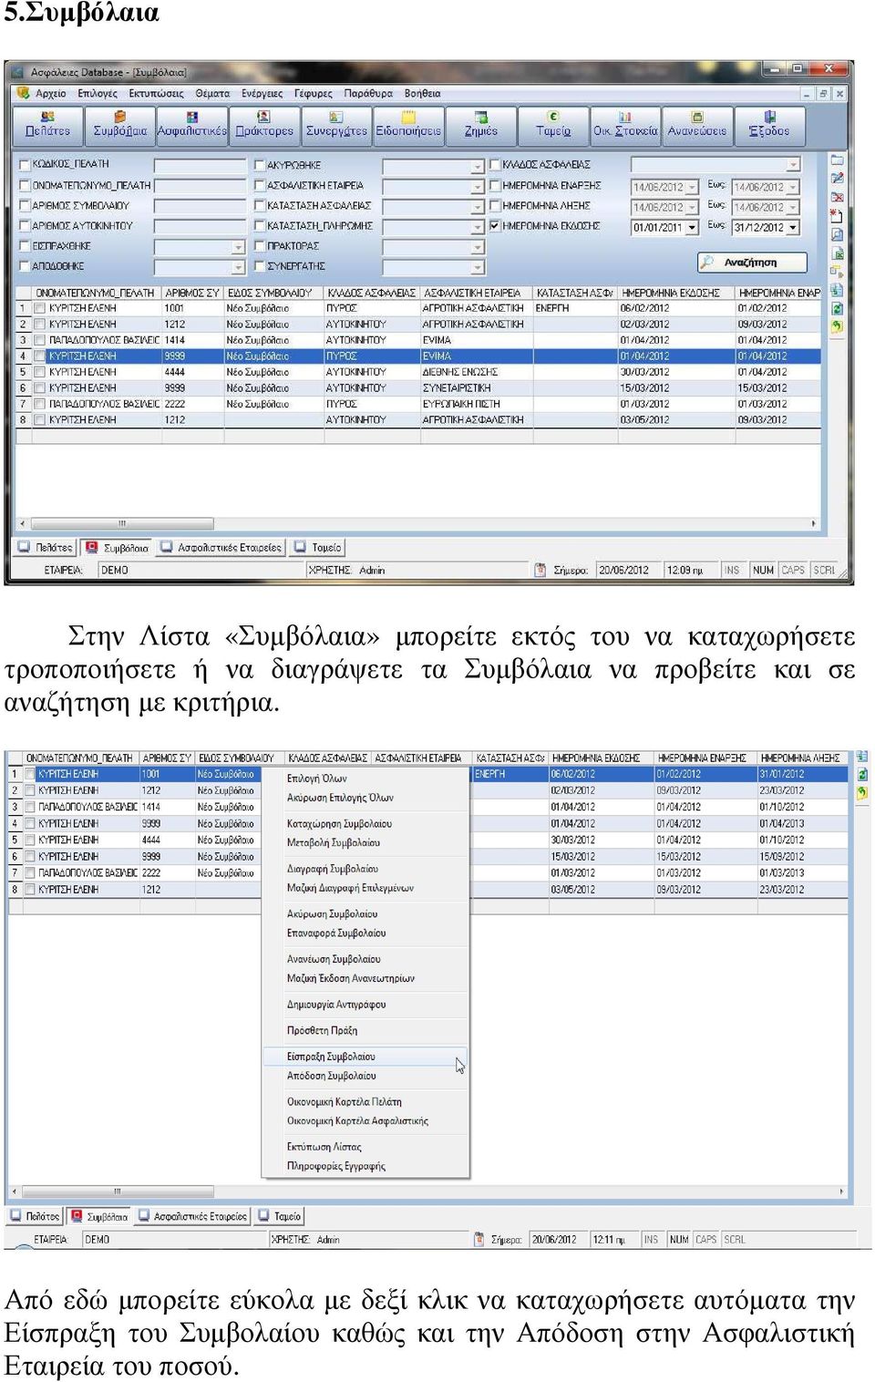875x1382 pixels.
Task: Click the green refresh icon in upper sidebar
Action: (x=837, y=309)
